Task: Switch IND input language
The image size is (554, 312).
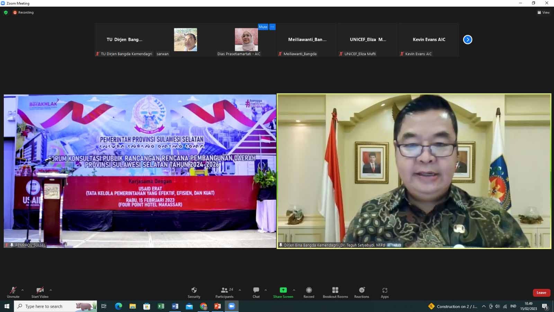Action: pos(513,306)
